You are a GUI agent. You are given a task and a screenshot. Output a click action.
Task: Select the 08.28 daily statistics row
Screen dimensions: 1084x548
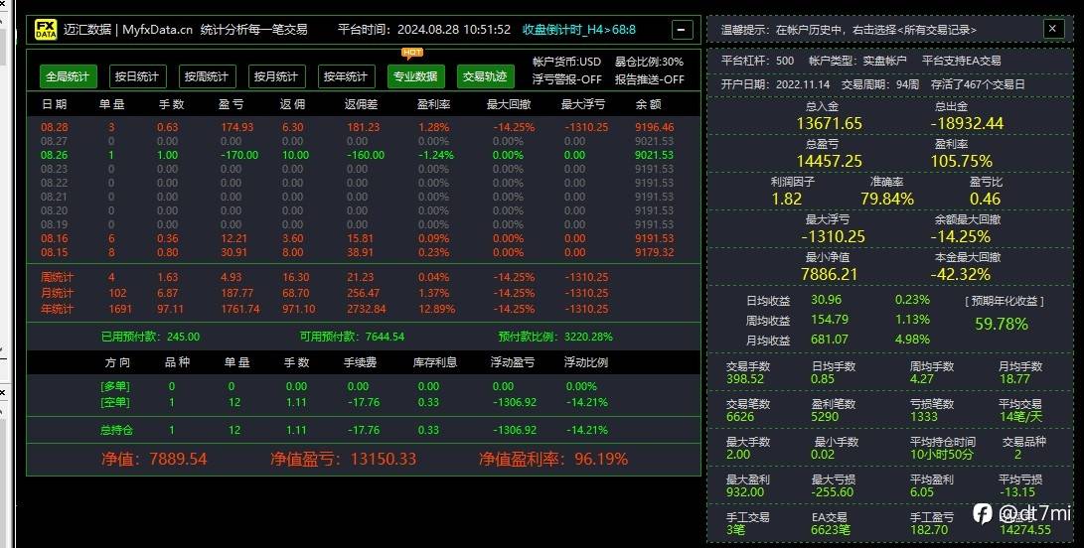coord(358,127)
